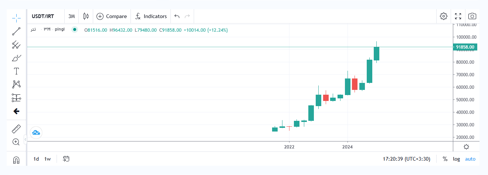Toggle log scale on price axis
This screenshot has height=175, width=488.
[x=457, y=159]
